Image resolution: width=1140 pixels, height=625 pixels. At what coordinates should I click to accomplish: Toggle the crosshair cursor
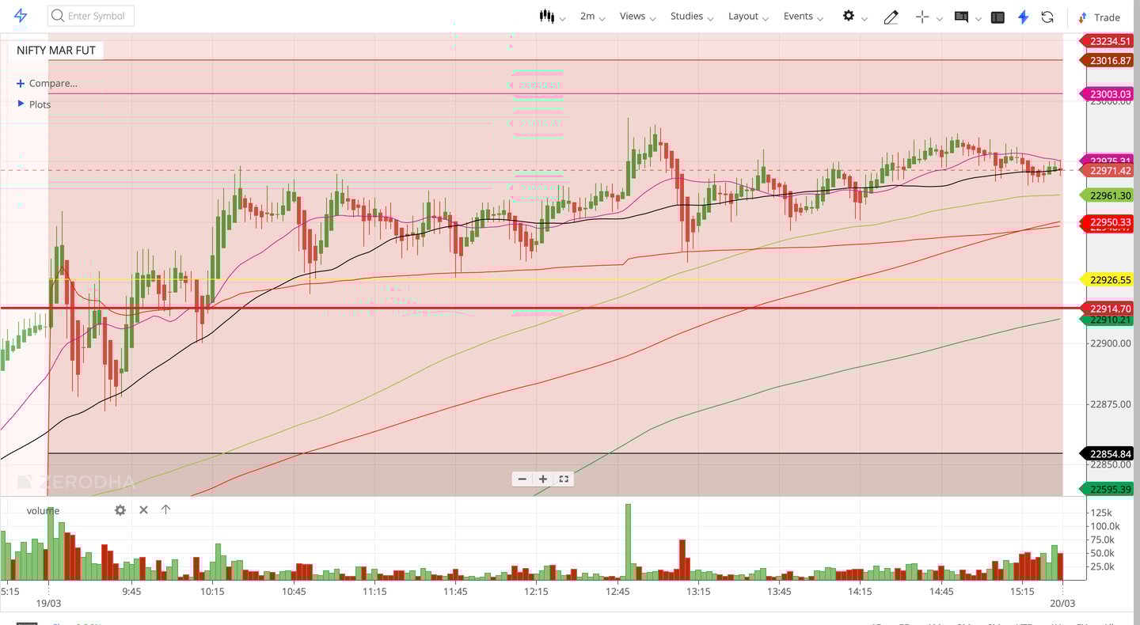[921, 17]
